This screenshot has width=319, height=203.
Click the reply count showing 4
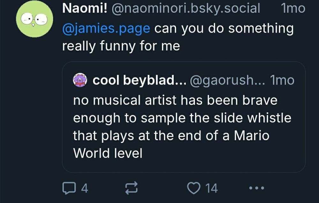click(x=85, y=188)
